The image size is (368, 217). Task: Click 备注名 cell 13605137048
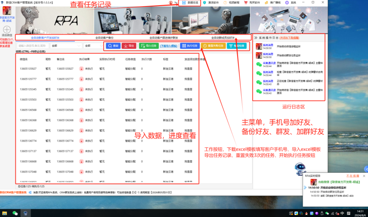click(65, 172)
